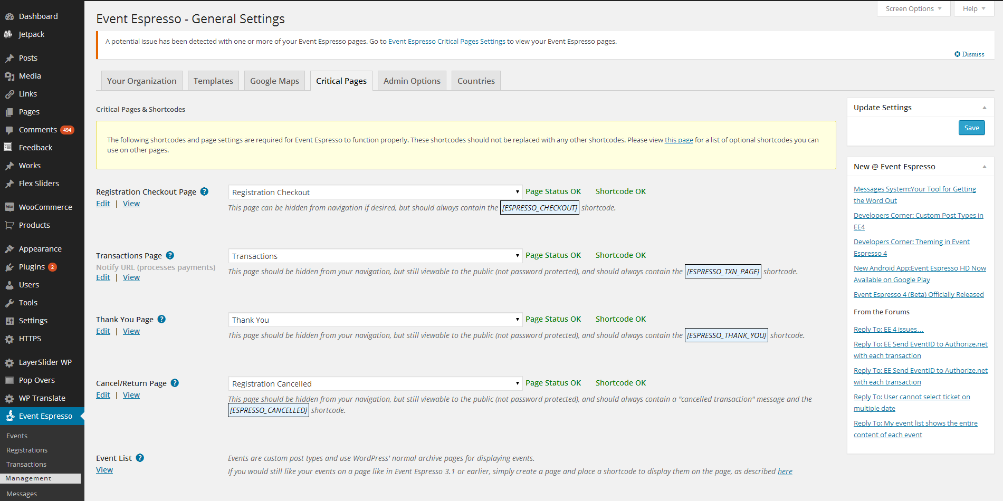
Task: Switch to the Admin Options tab
Action: click(x=412, y=81)
